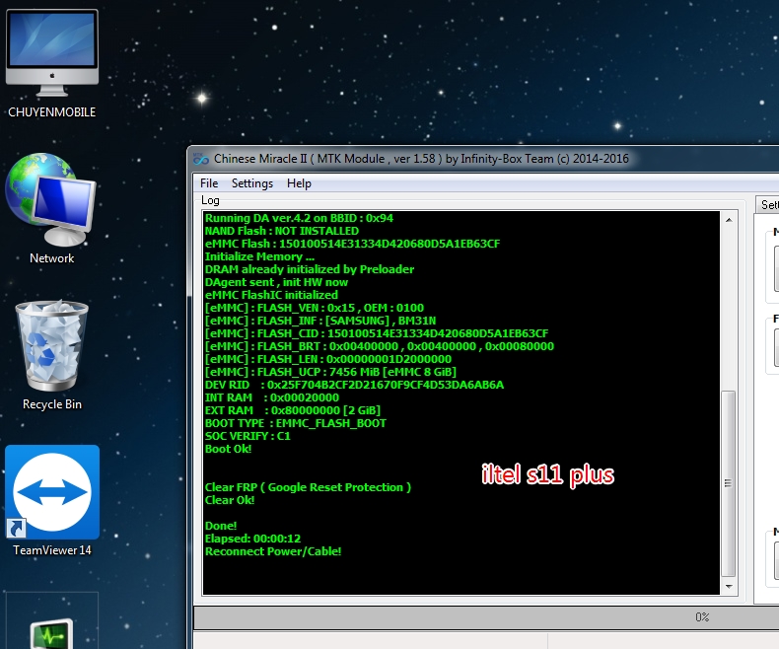Click 'DRAM already initialized by Preloader' line
The height and width of the screenshot is (649, 779).
[310, 269]
